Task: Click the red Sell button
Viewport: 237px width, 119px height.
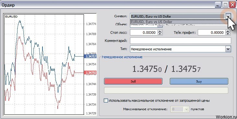Action: [133, 81]
